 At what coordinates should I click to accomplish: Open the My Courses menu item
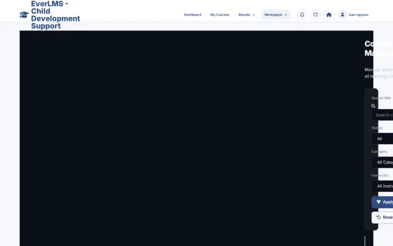point(220,15)
